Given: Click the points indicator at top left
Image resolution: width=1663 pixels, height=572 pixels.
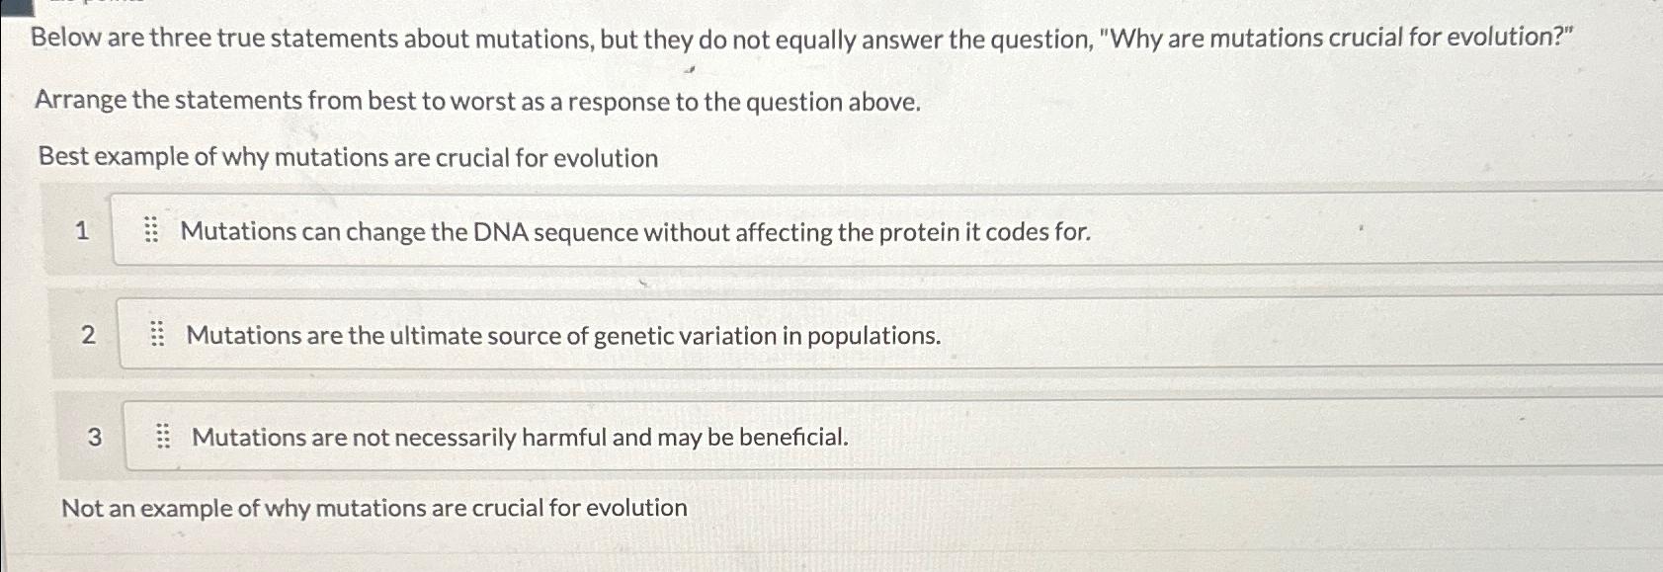Looking at the screenshot, I should (x=99, y=5).
